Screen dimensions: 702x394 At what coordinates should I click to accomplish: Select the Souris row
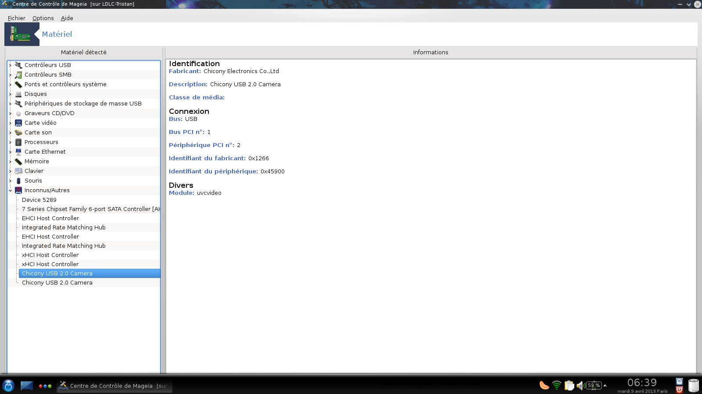coord(84,181)
